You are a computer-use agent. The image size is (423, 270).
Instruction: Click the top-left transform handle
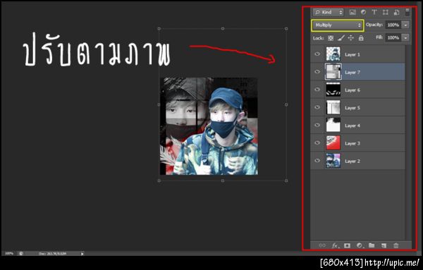[x=159, y=28]
